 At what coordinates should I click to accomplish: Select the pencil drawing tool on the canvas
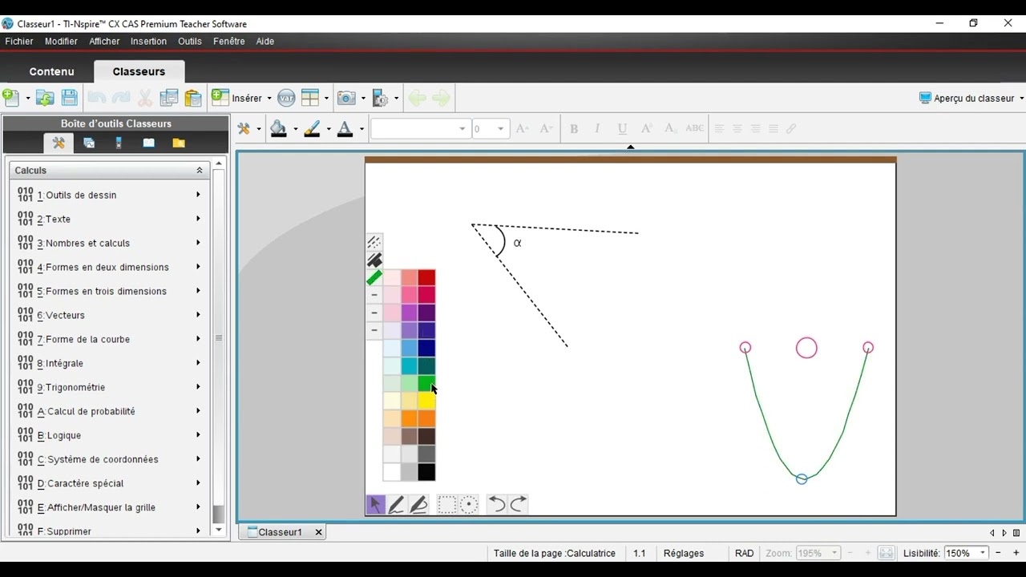click(397, 504)
